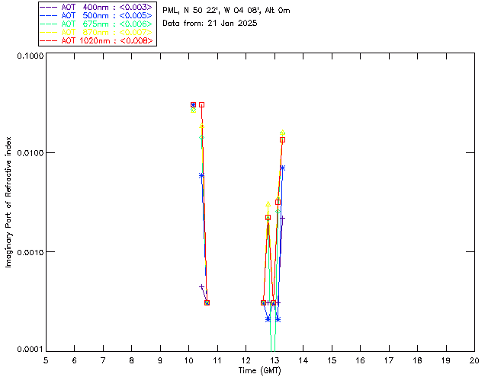This screenshot has height=390, width=488.
Task: Click the x-axis tick label 7
Action: pos(103,360)
